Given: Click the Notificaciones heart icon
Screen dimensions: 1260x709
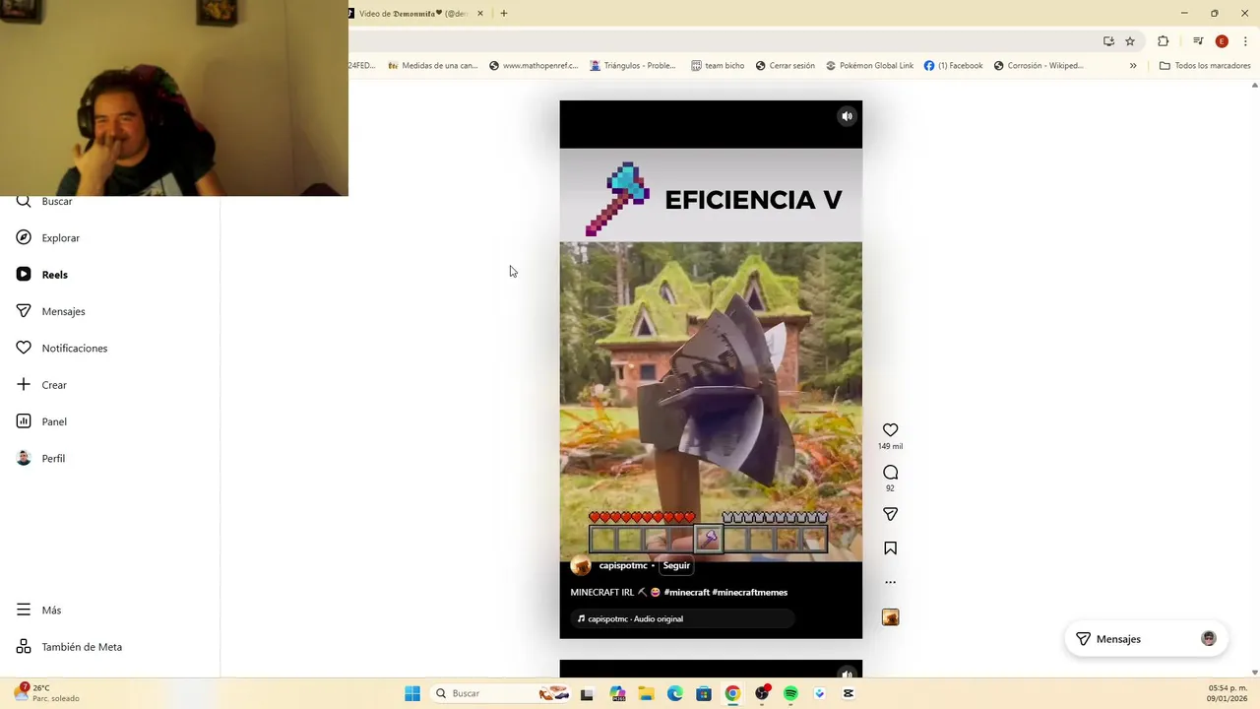Looking at the screenshot, I should pyautogui.click(x=24, y=348).
